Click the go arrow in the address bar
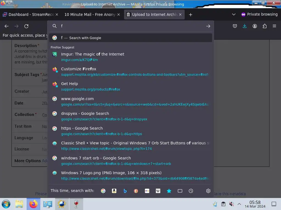281x210 pixels. (208, 26)
